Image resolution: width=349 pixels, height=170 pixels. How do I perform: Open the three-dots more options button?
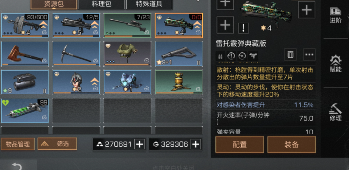(309, 55)
